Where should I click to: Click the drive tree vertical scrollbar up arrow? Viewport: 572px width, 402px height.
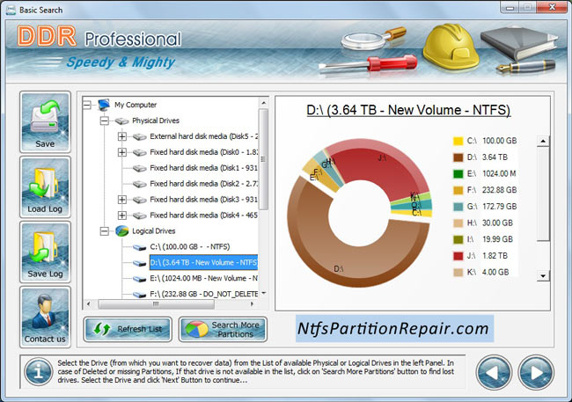(x=263, y=103)
